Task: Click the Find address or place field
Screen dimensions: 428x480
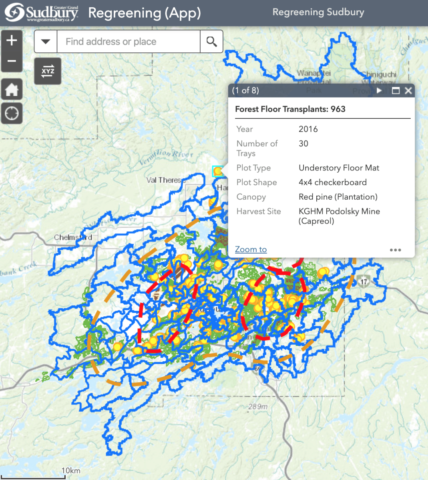Action: [x=128, y=42]
